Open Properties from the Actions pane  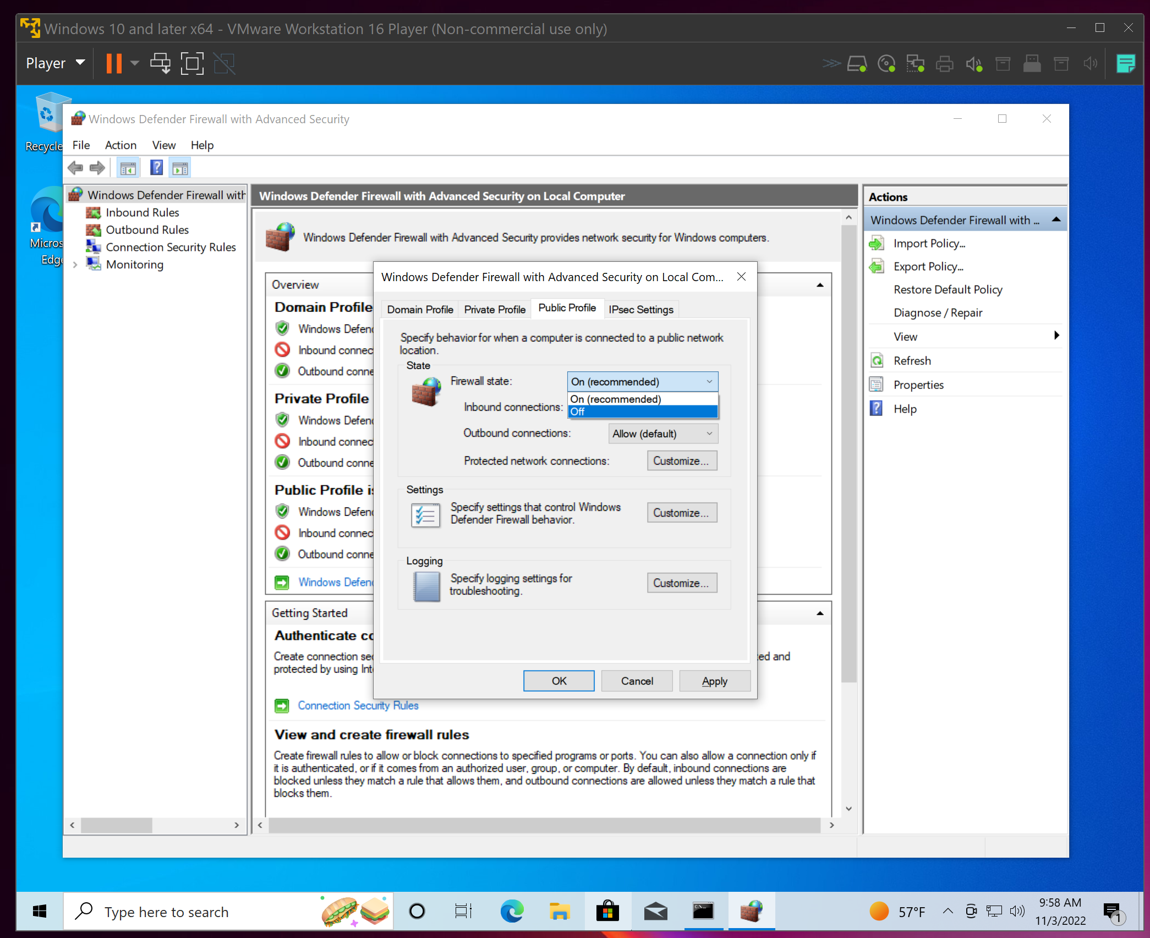tap(918, 385)
